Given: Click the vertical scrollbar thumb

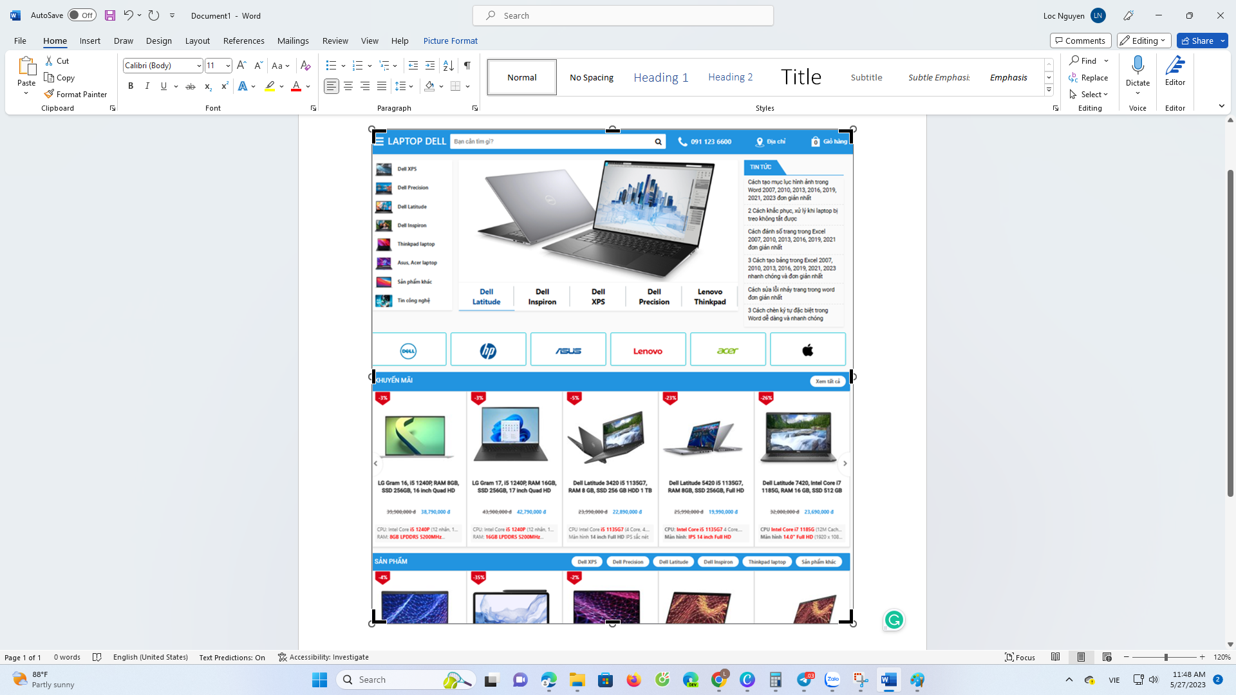Looking at the screenshot, I should (x=1230, y=333).
